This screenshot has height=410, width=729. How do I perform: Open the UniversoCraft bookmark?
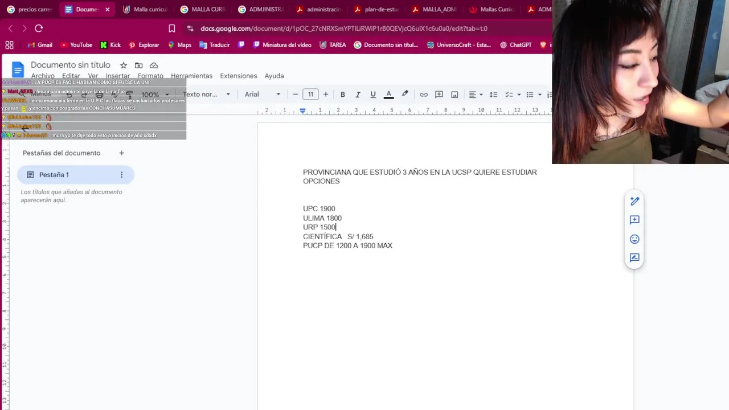[458, 45]
